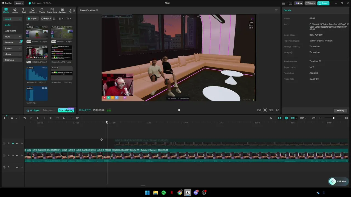The width and height of the screenshot is (351, 197).
Task: Open the Captions tab
Action: click(x=62, y=10)
